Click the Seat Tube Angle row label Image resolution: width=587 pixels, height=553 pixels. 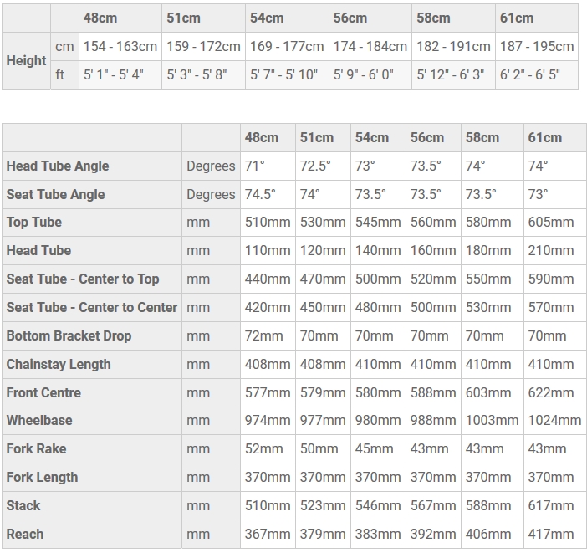point(55,194)
